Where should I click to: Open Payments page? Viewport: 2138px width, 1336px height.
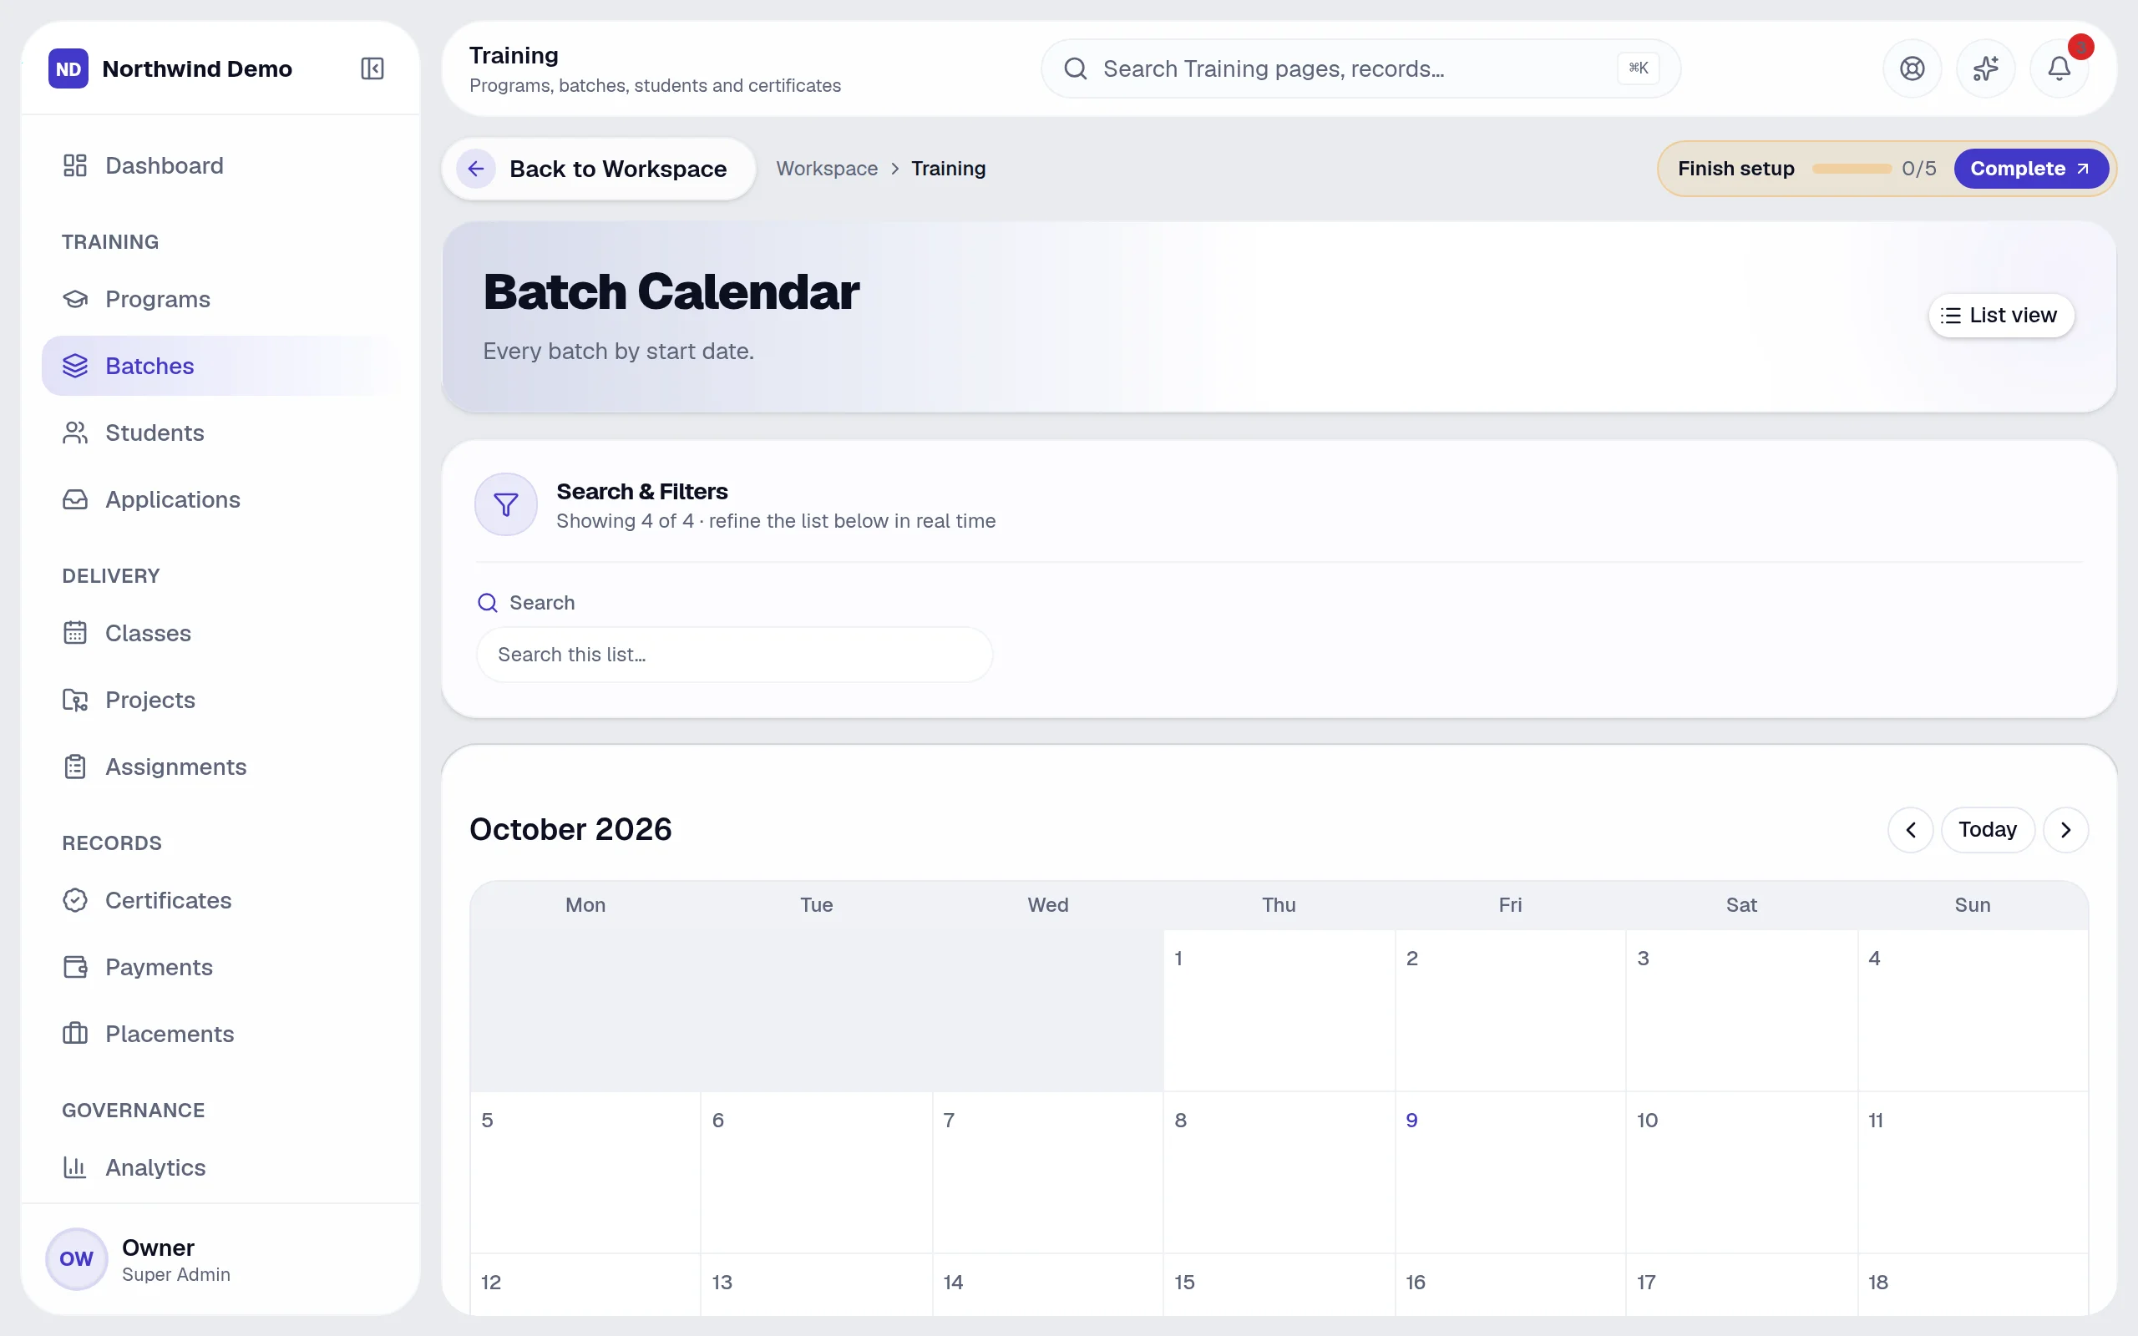pos(220,967)
